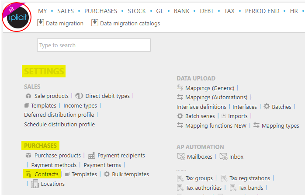Click the Direct debit types icon
Image resolution: width=305 pixels, height=195 pixels.
click(x=79, y=96)
